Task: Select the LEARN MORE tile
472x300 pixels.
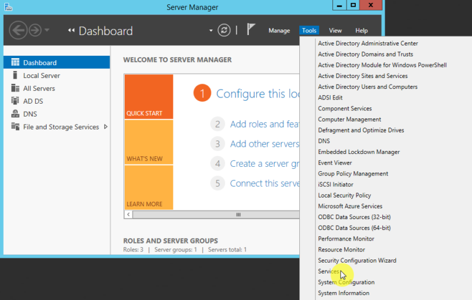Action: click(149, 187)
